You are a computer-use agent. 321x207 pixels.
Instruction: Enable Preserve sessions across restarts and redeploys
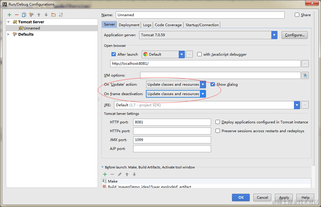(x=218, y=131)
